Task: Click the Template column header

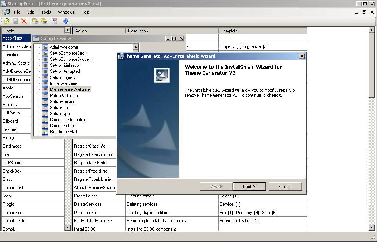Action: [x=263, y=31]
